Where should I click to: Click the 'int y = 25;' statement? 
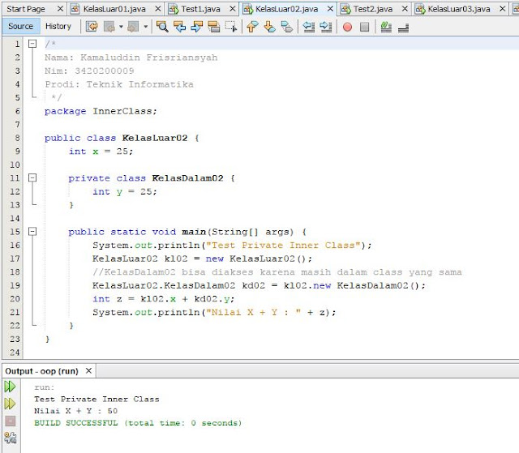point(125,191)
